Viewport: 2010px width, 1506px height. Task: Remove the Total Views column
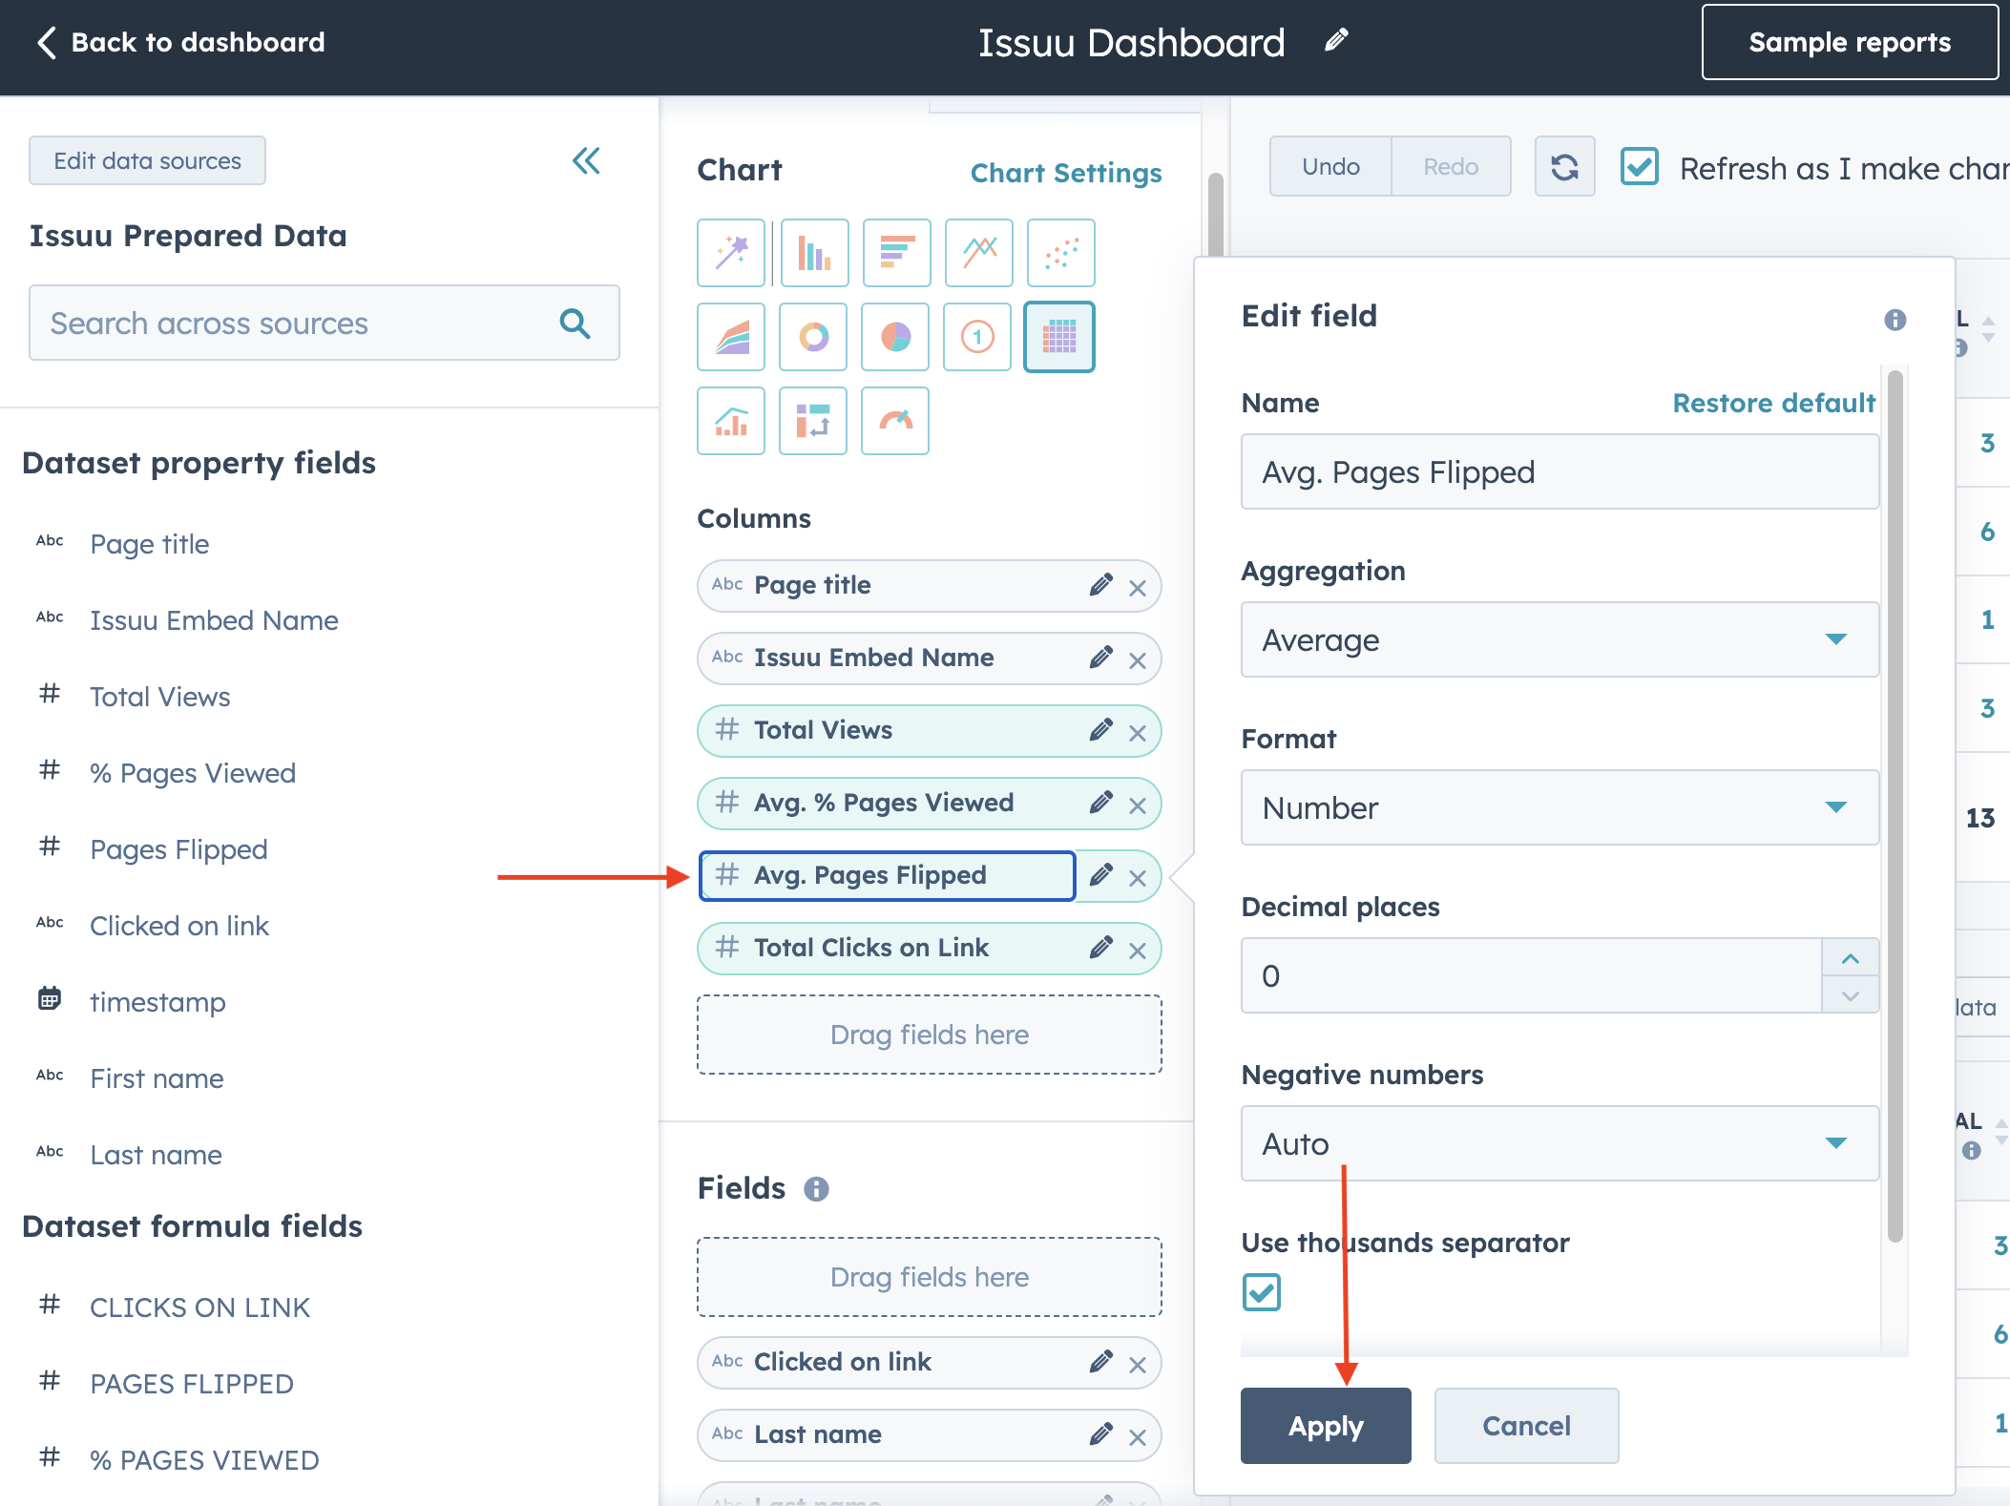coord(1137,733)
